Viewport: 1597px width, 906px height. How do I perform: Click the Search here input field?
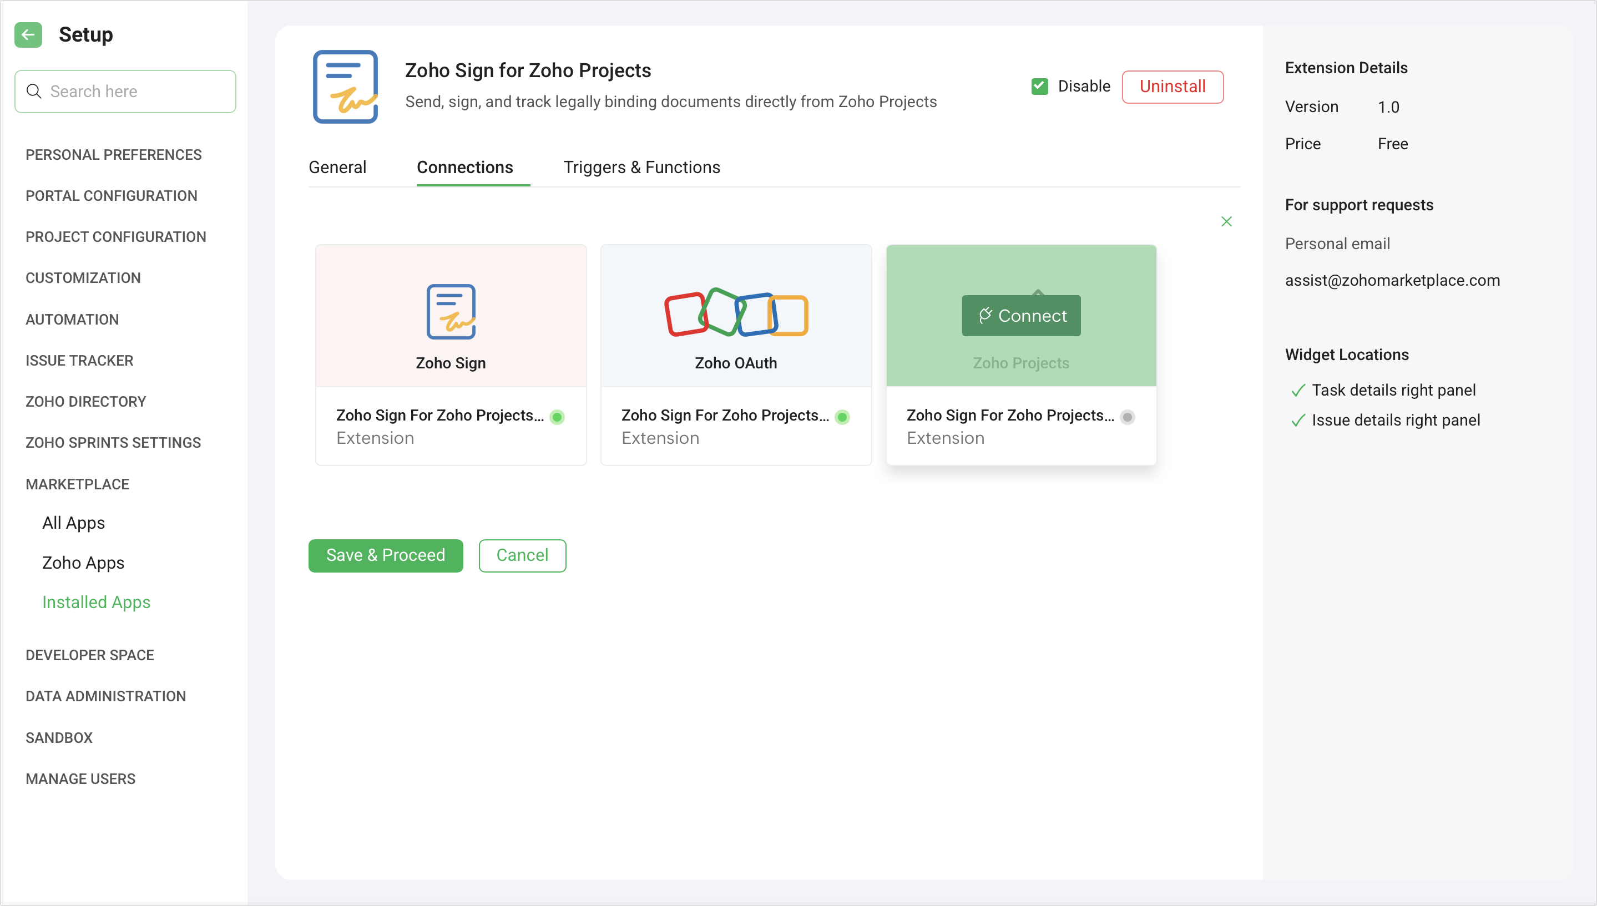tap(137, 92)
